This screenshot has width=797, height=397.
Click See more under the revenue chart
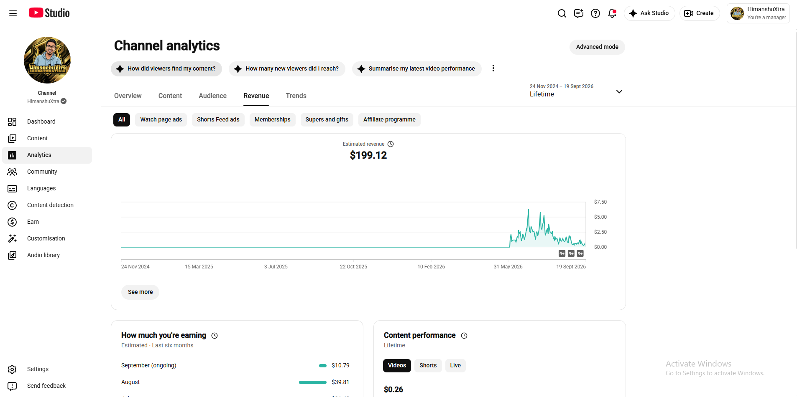pos(140,292)
